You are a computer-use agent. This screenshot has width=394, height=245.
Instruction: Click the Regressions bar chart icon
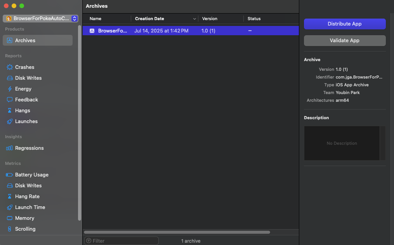click(x=9, y=148)
